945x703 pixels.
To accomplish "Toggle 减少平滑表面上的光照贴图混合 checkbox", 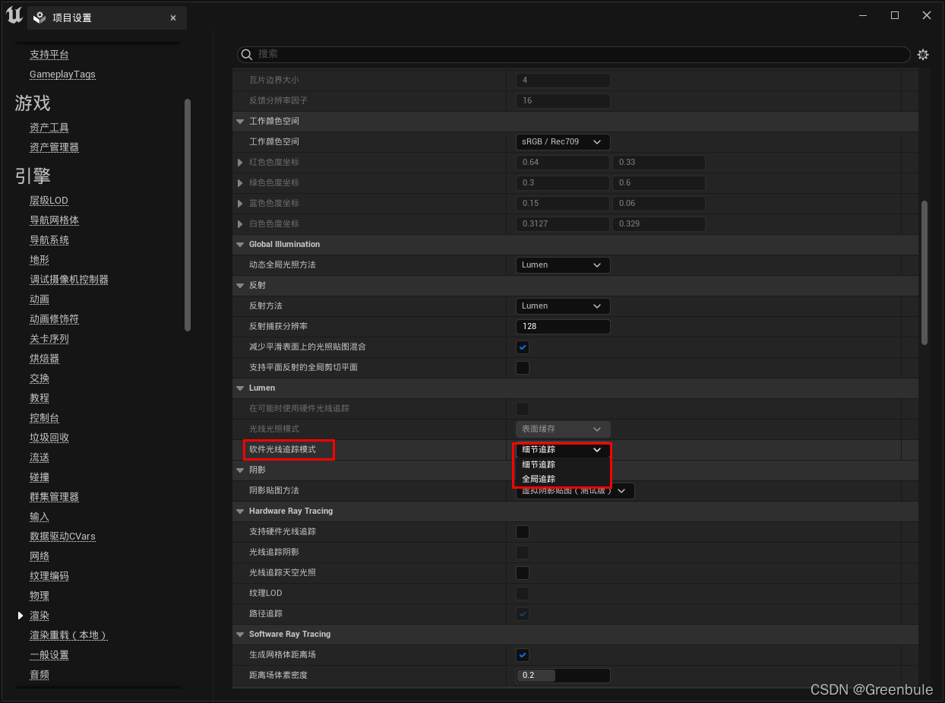I will click(x=523, y=347).
